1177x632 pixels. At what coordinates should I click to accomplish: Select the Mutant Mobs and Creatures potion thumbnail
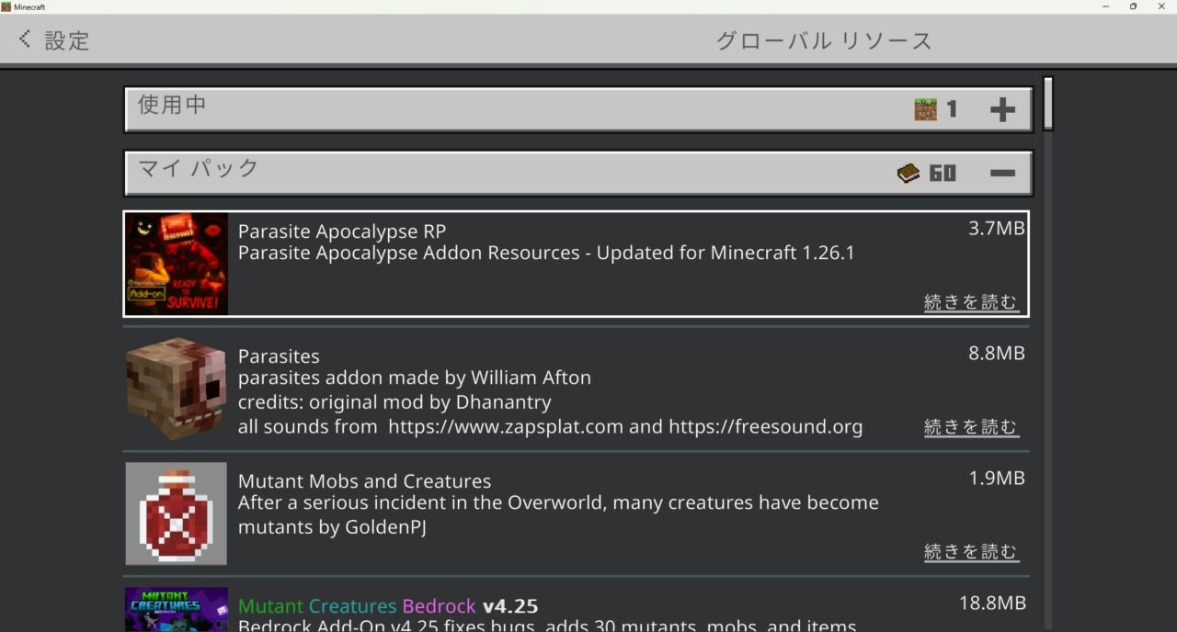[177, 513]
